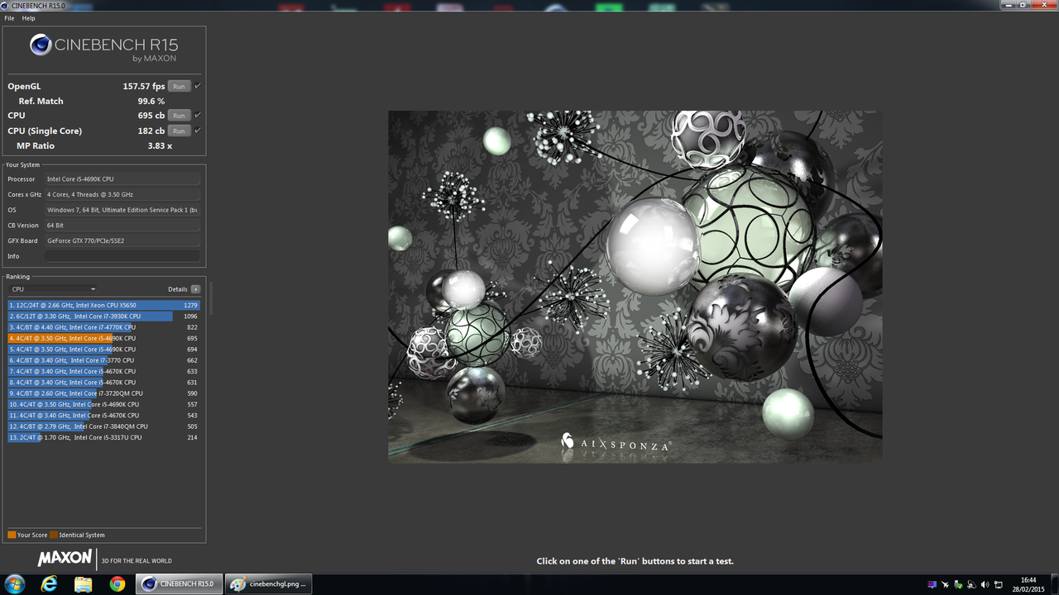Toggle the OpenGL test checkmark

click(198, 86)
